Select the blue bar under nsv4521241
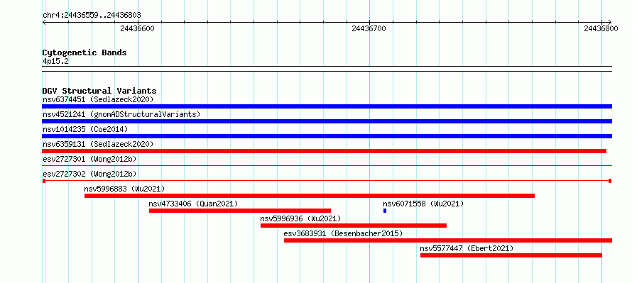632x283 pixels. coord(327,121)
